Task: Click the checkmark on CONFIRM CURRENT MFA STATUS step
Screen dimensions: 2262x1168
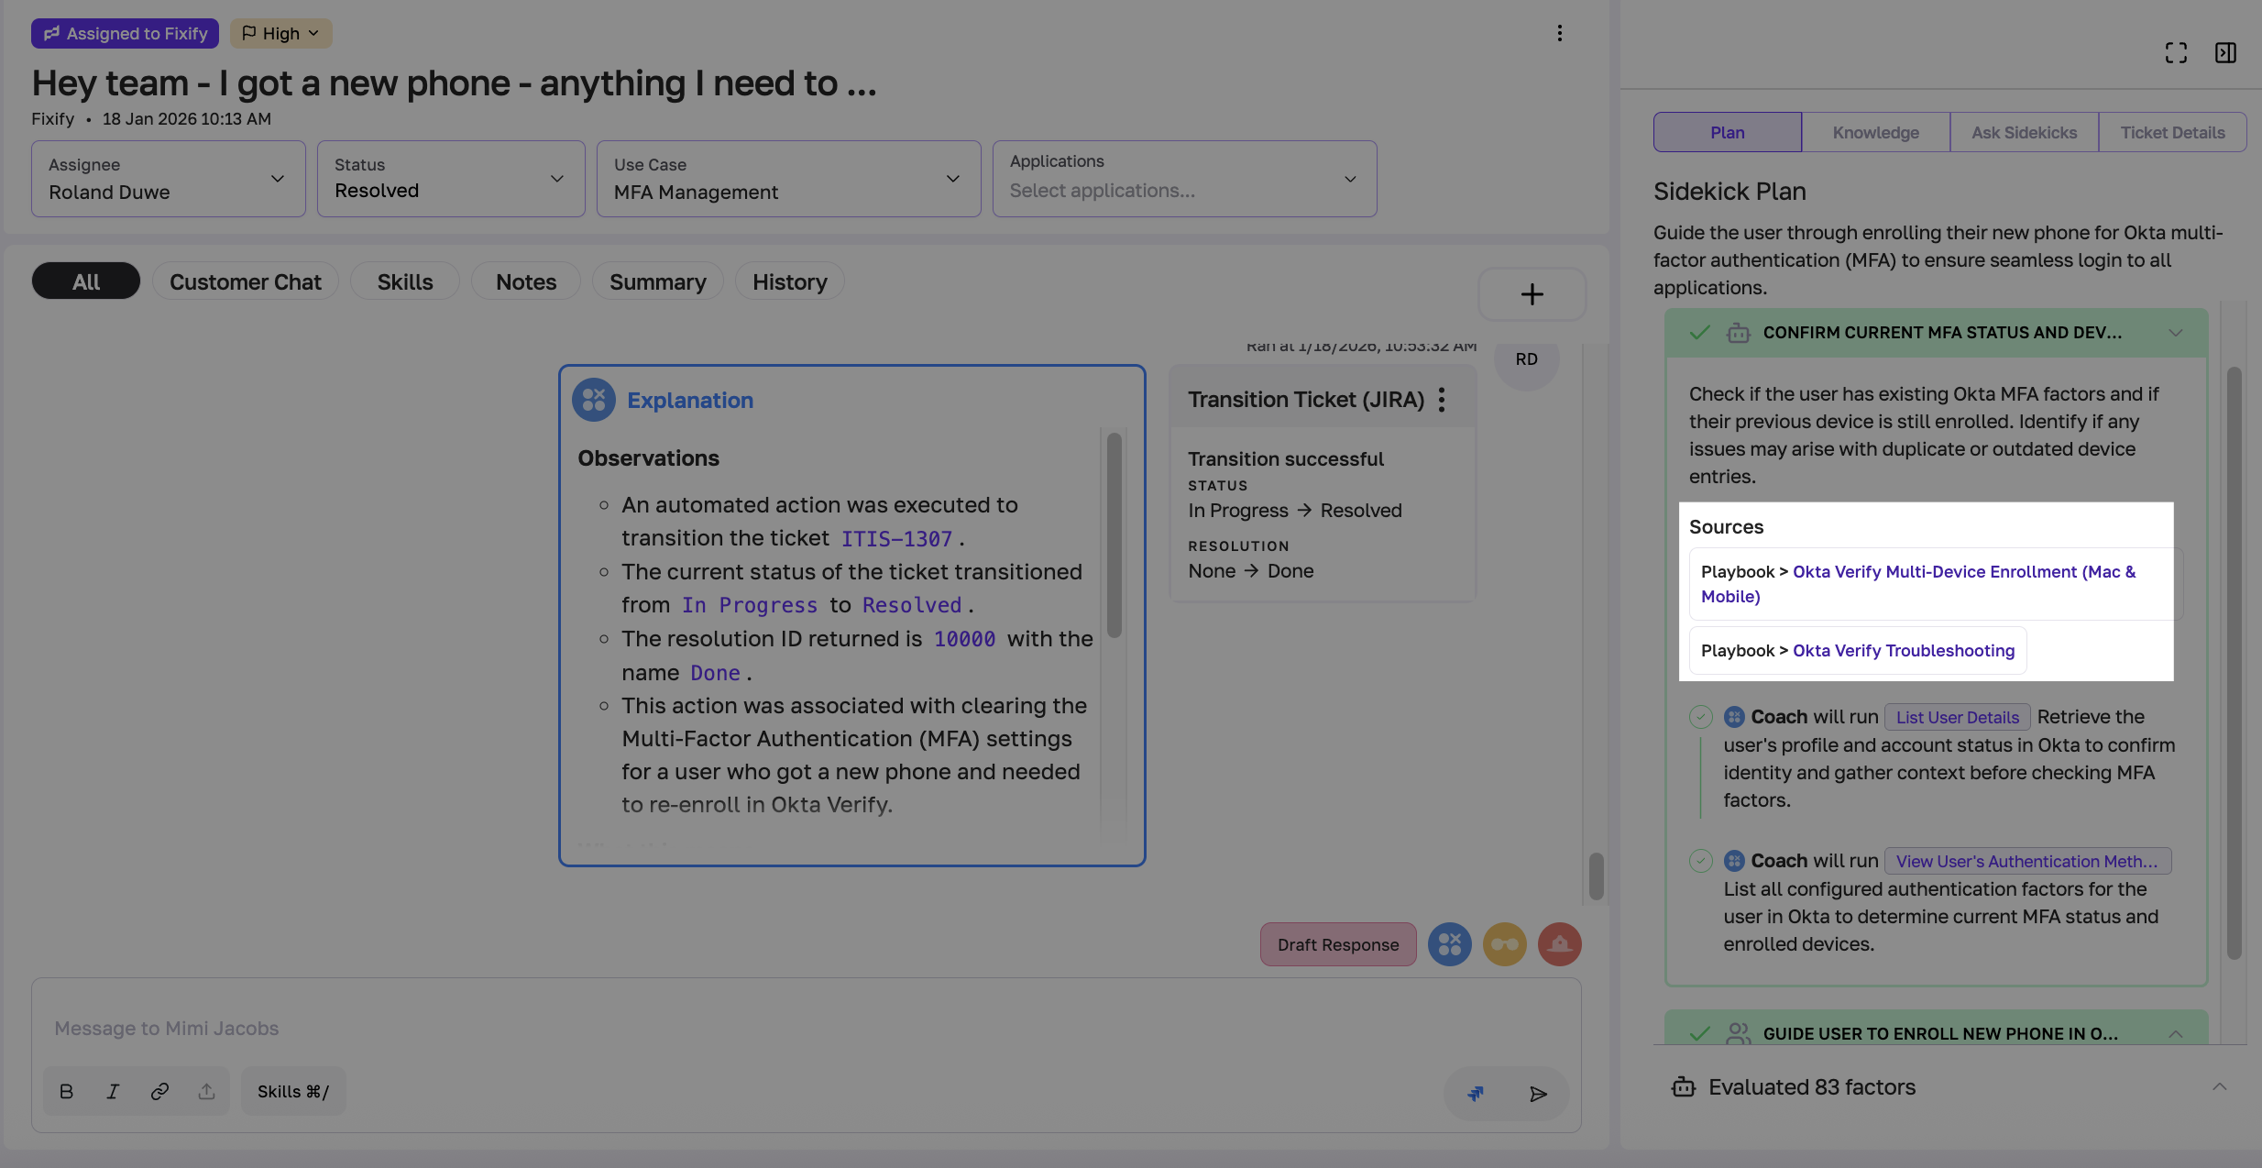Action: pos(1700,332)
